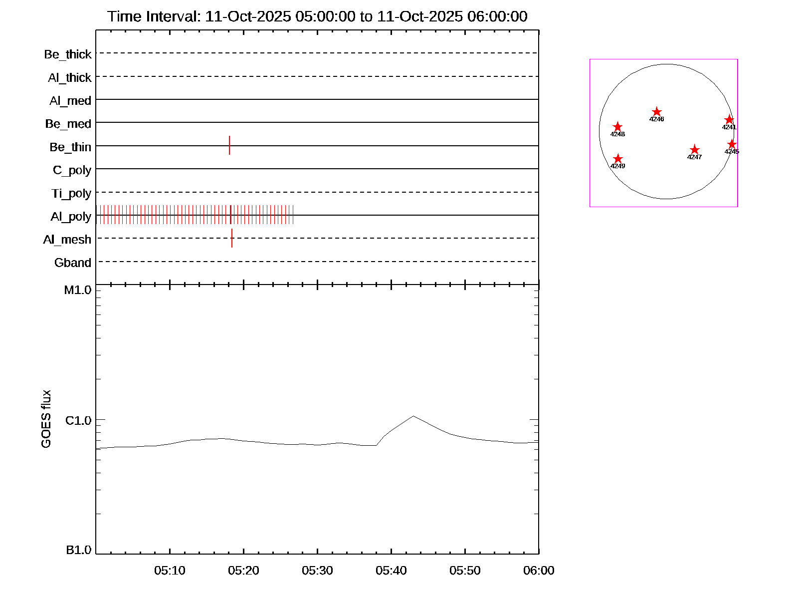Select the C_poly filter label
The height and width of the screenshot is (599, 798).
(72, 170)
